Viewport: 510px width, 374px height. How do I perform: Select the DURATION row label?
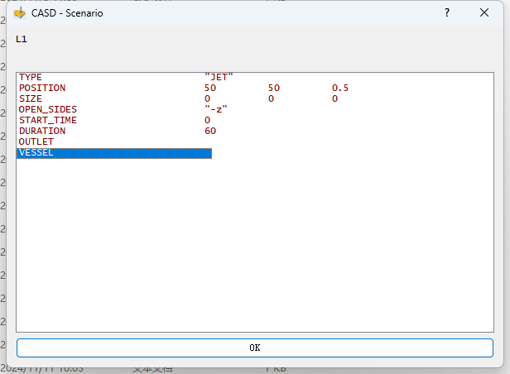41,131
